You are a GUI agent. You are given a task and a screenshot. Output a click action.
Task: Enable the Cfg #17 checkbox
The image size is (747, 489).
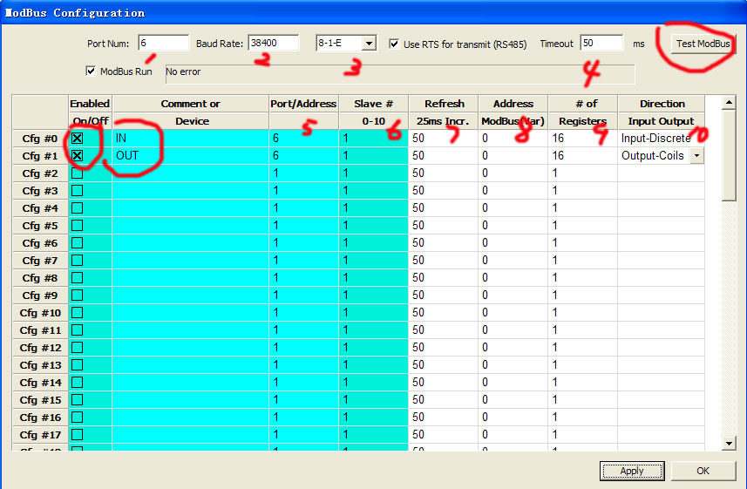[78, 435]
